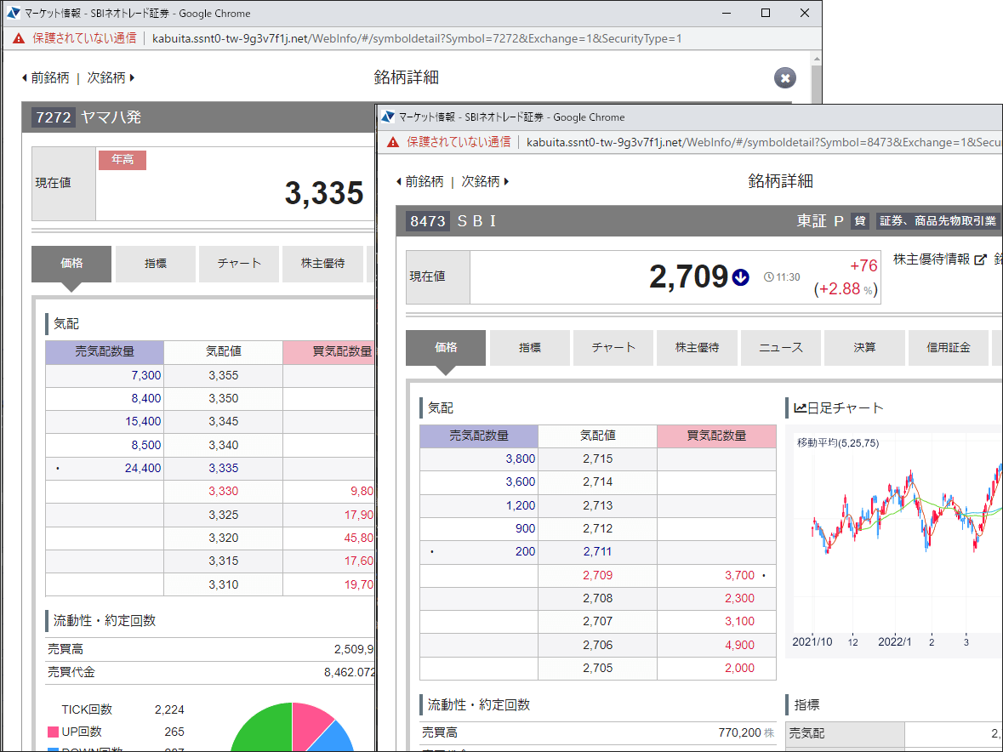
Task: Click sell quantity 900 at price 2,712
Action: point(525,529)
